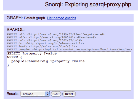The height and width of the screenshot is (99, 138).
Task: Click the PREFIX owl: namespace line
Action: (44, 40)
